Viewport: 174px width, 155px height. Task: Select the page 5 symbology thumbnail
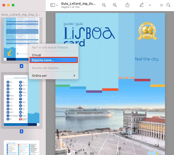click(21, 100)
